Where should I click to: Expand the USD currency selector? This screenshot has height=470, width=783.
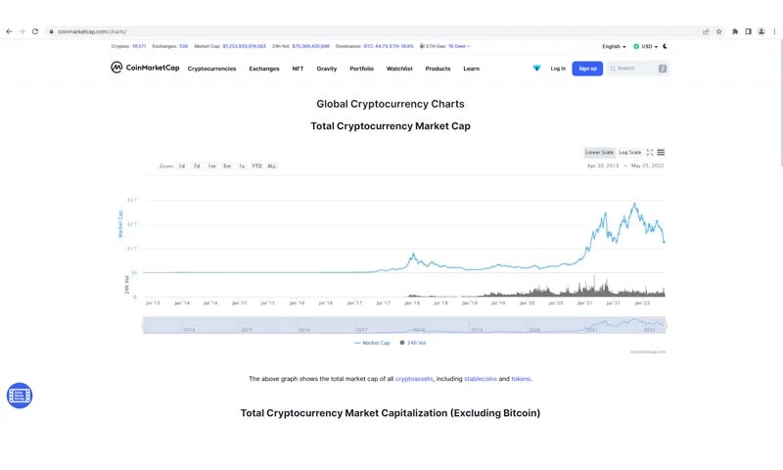tap(645, 46)
